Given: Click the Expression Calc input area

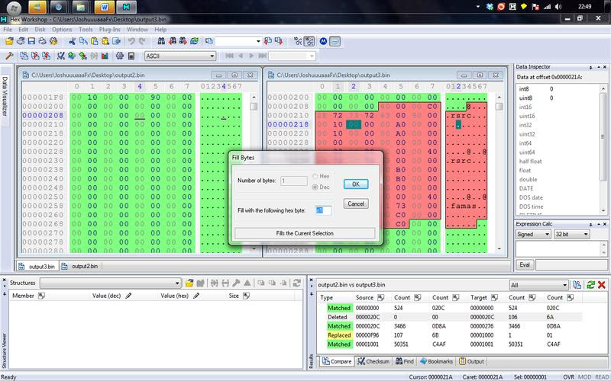Looking at the screenshot, I should tap(559, 249).
